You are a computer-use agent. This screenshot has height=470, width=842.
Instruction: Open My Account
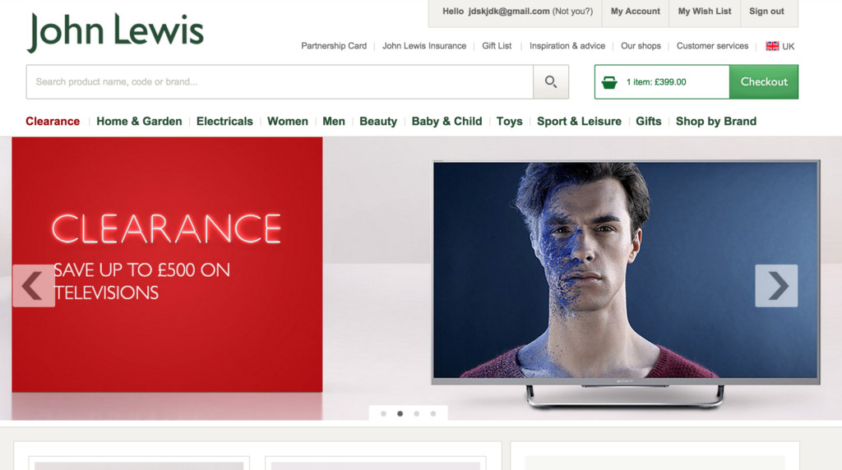pyautogui.click(x=636, y=12)
